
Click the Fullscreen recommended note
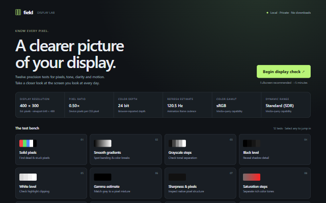tap(284, 83)
